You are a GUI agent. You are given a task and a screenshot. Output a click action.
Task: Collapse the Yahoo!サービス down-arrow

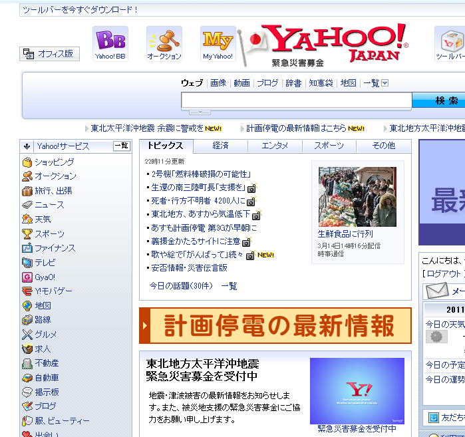27,146
